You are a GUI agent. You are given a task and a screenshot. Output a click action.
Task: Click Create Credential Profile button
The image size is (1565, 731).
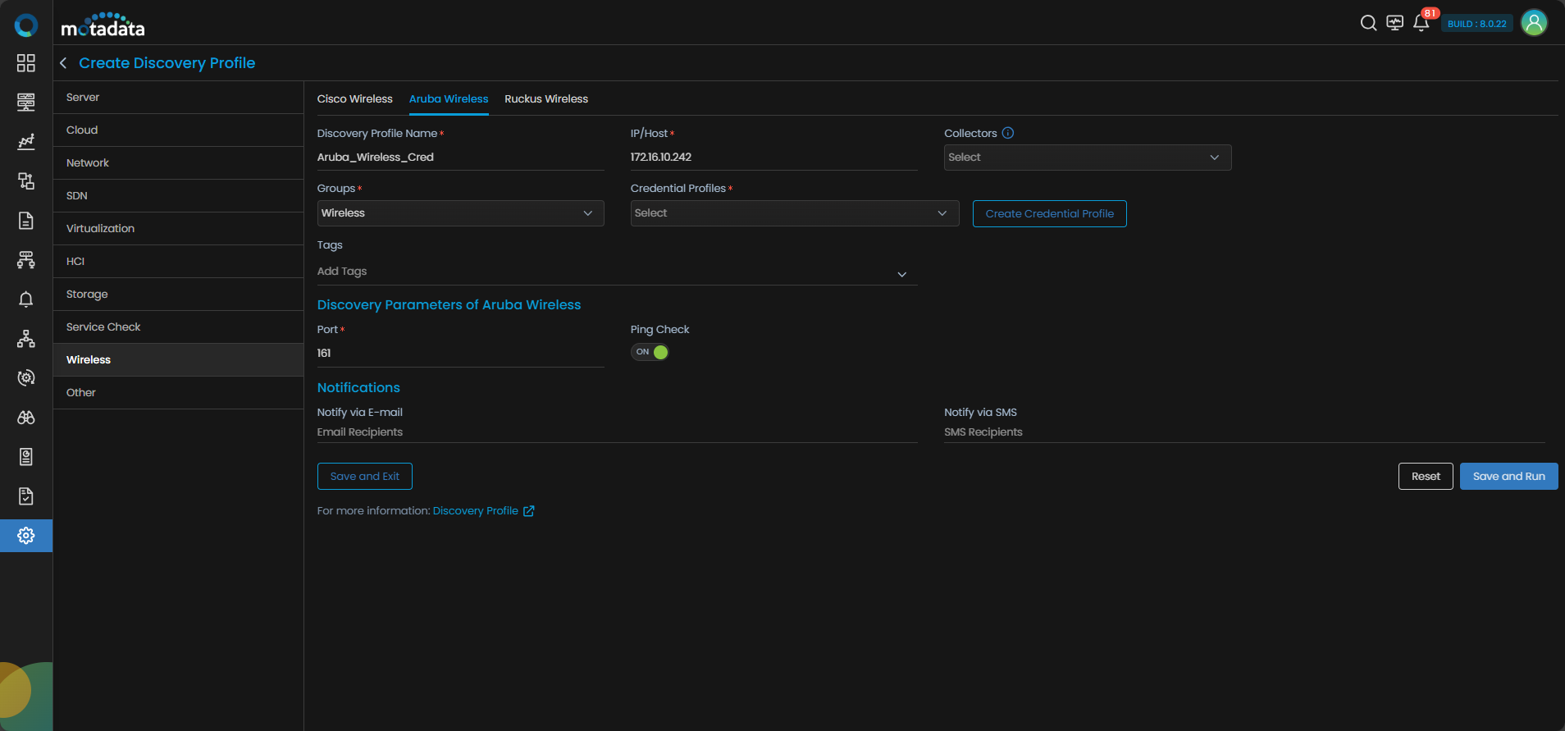(x=1049, y=214)
